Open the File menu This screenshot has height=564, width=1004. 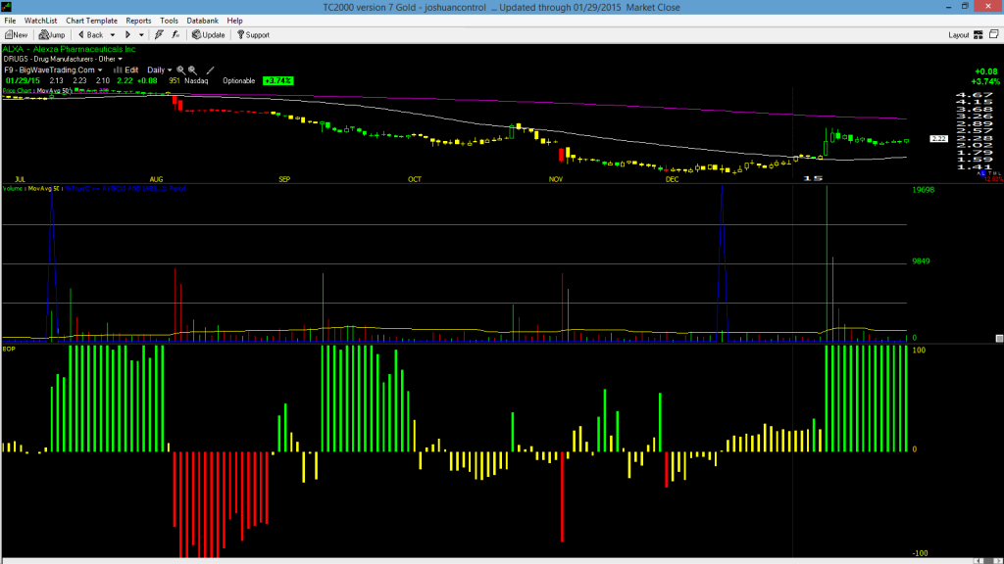pyautogui.click(x=10, y=21)
